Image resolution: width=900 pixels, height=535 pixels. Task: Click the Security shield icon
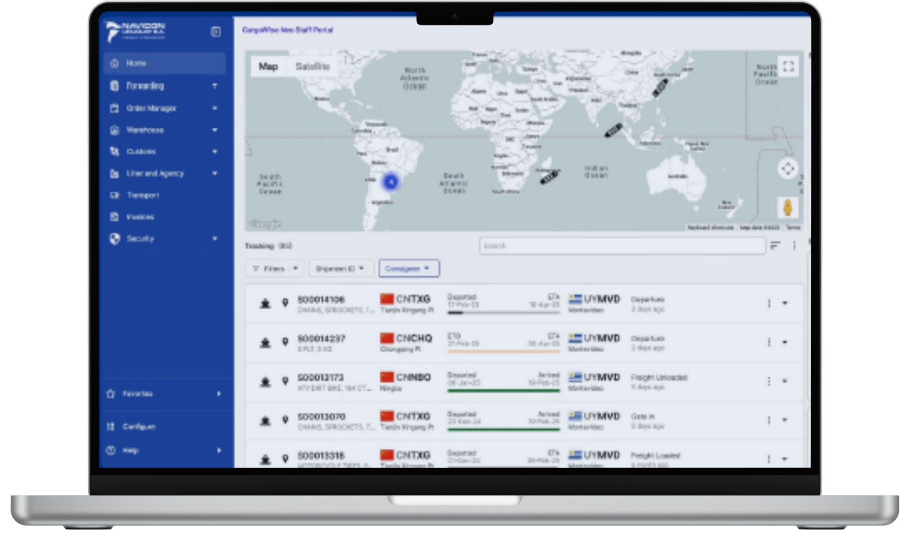tap(115, 239)
